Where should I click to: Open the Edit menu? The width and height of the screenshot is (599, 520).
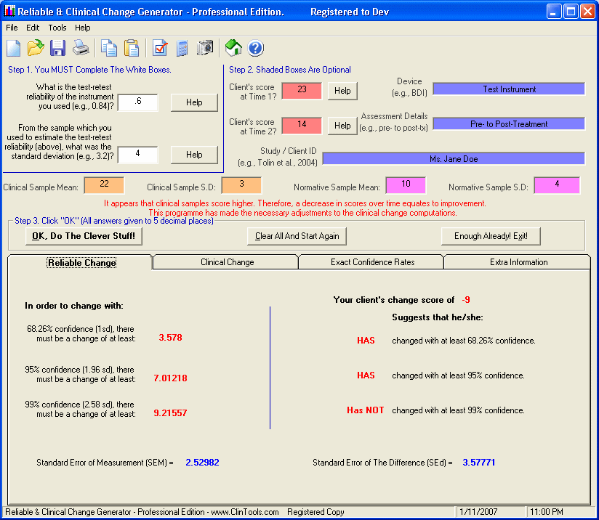tap(33, 28)
